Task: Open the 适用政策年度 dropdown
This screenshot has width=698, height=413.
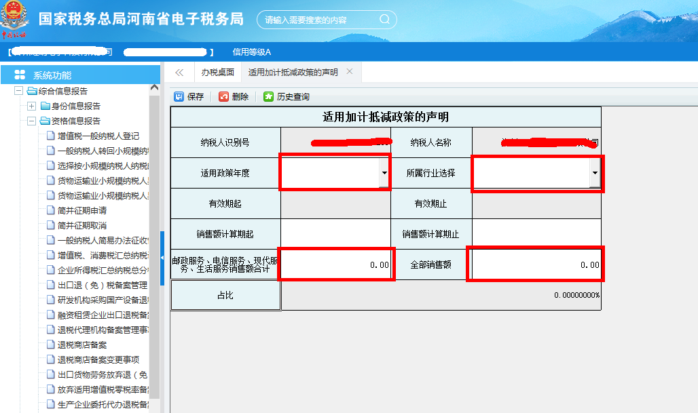Action: [x=384, y=174]
